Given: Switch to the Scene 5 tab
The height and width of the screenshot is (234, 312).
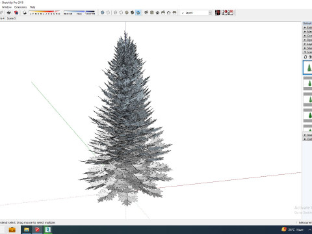Looking at the screenshot, I should pyautogui.click(x=11, y=18).
